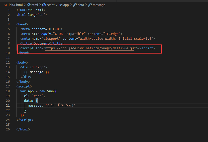Click the opening <head> tag
The width and height of the screenshot is (208, 142).
pyautogui.click(x=22, y=24)
